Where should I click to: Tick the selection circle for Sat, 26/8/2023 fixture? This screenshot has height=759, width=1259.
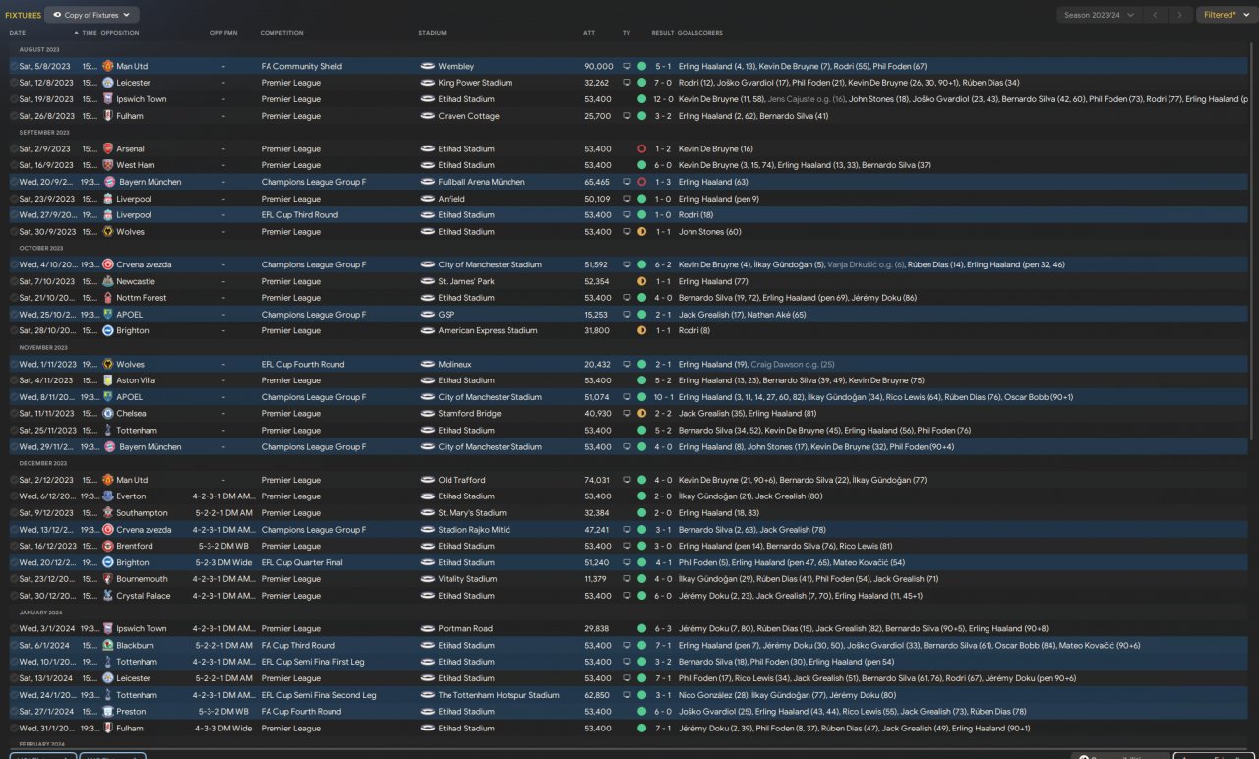coord(14,116)
